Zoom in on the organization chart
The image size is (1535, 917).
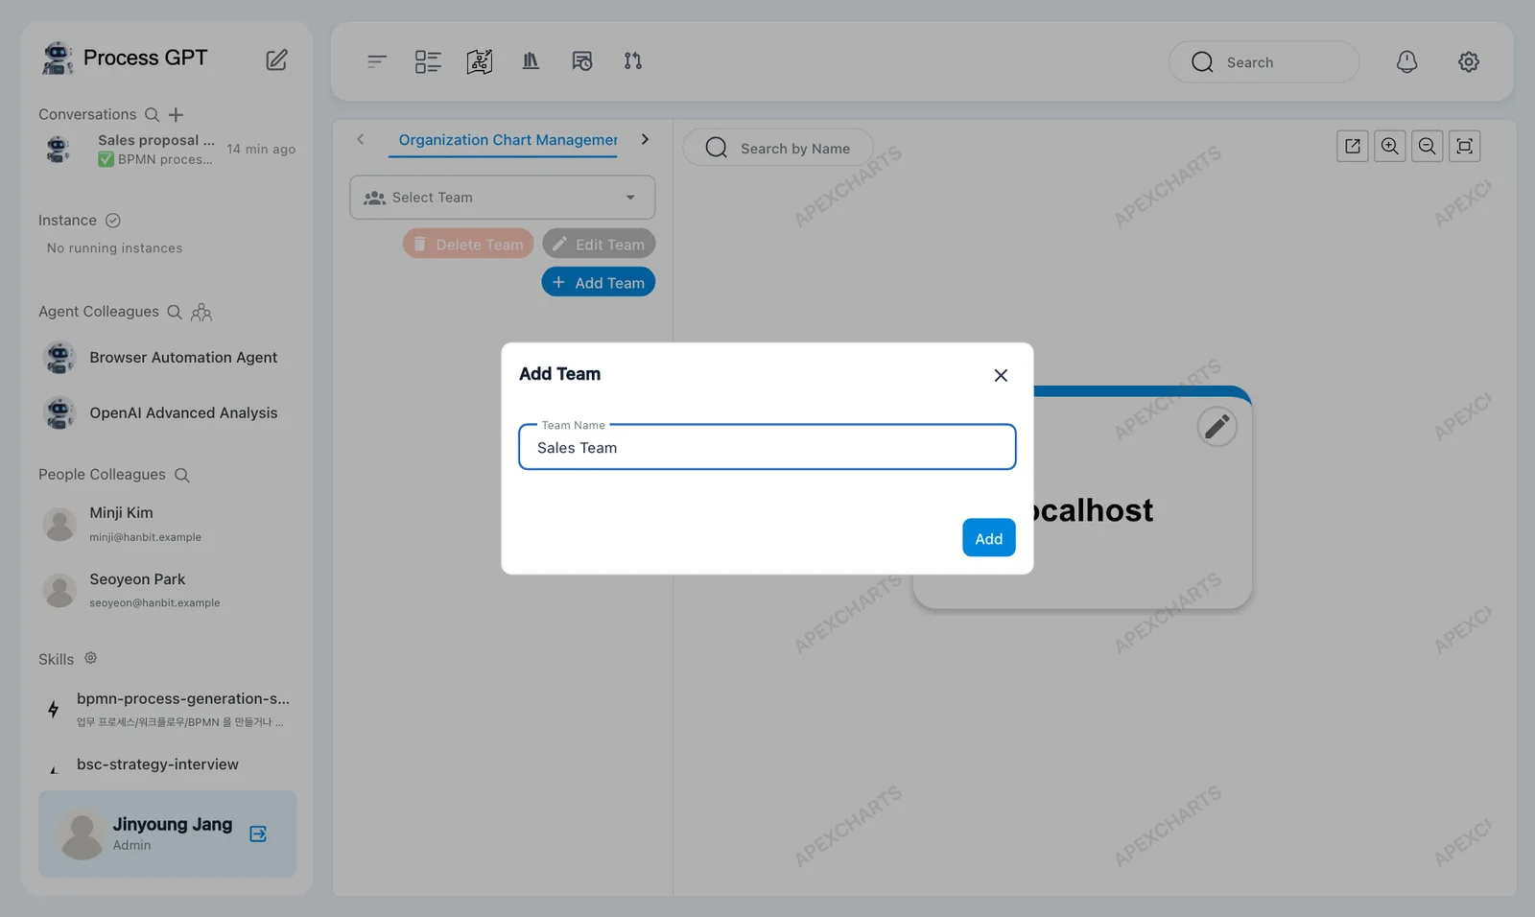click(x=1390, y=146)
